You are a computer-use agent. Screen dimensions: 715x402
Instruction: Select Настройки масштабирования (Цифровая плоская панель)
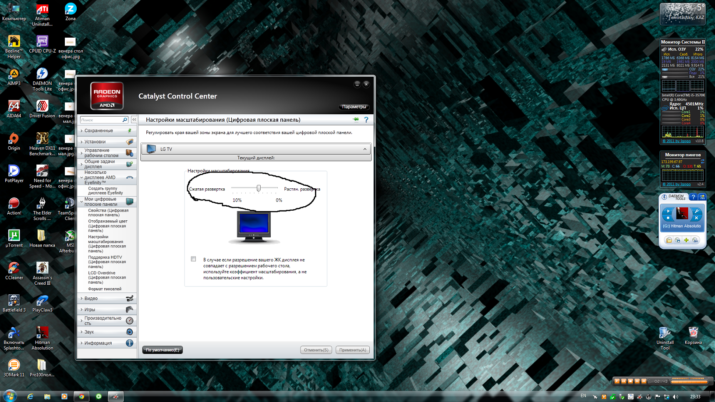coord(107,244)
